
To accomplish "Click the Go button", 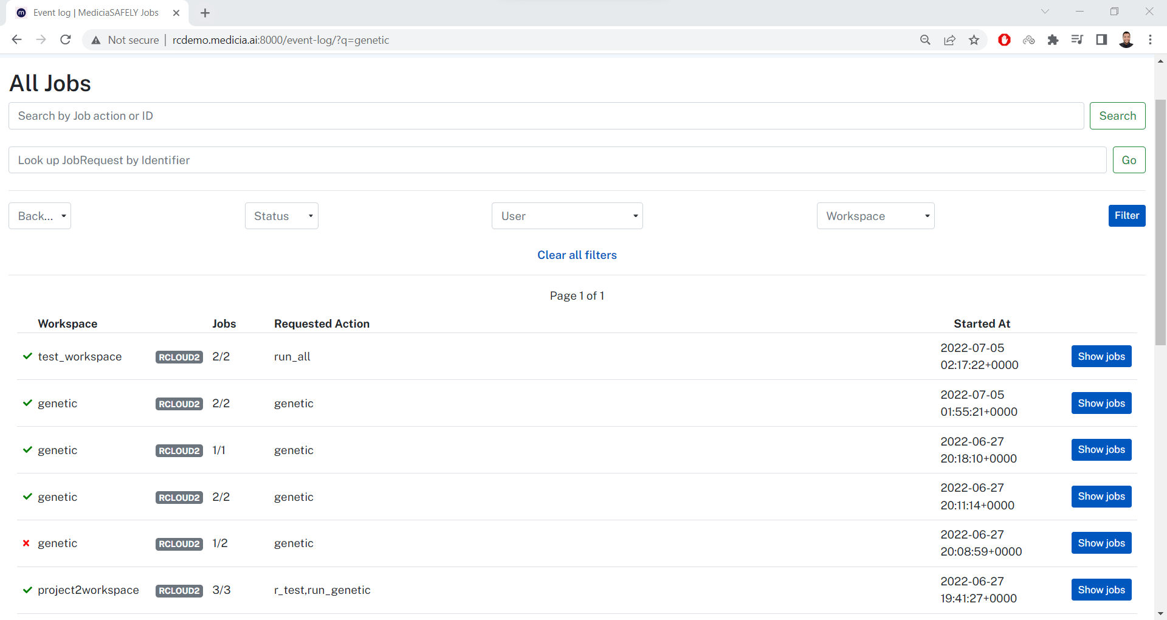I will (1129, 160).
